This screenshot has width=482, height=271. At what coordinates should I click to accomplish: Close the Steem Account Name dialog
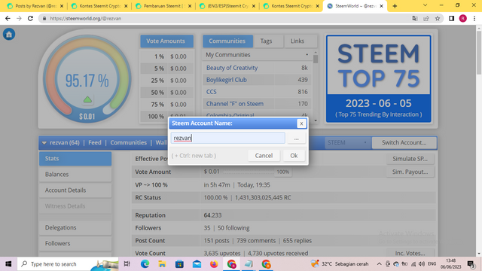[301, 123]
